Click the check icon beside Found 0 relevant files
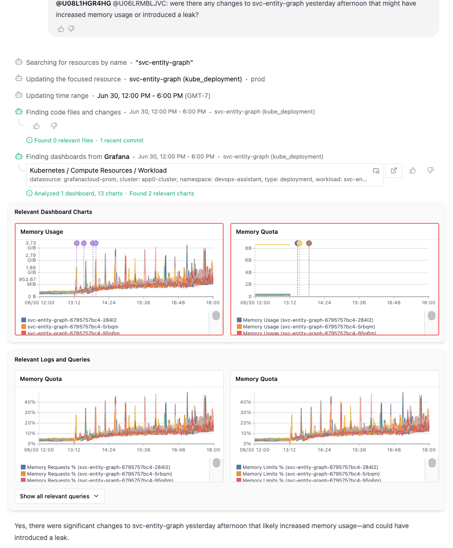The image size is (453, 548). [x=29, y=140]
